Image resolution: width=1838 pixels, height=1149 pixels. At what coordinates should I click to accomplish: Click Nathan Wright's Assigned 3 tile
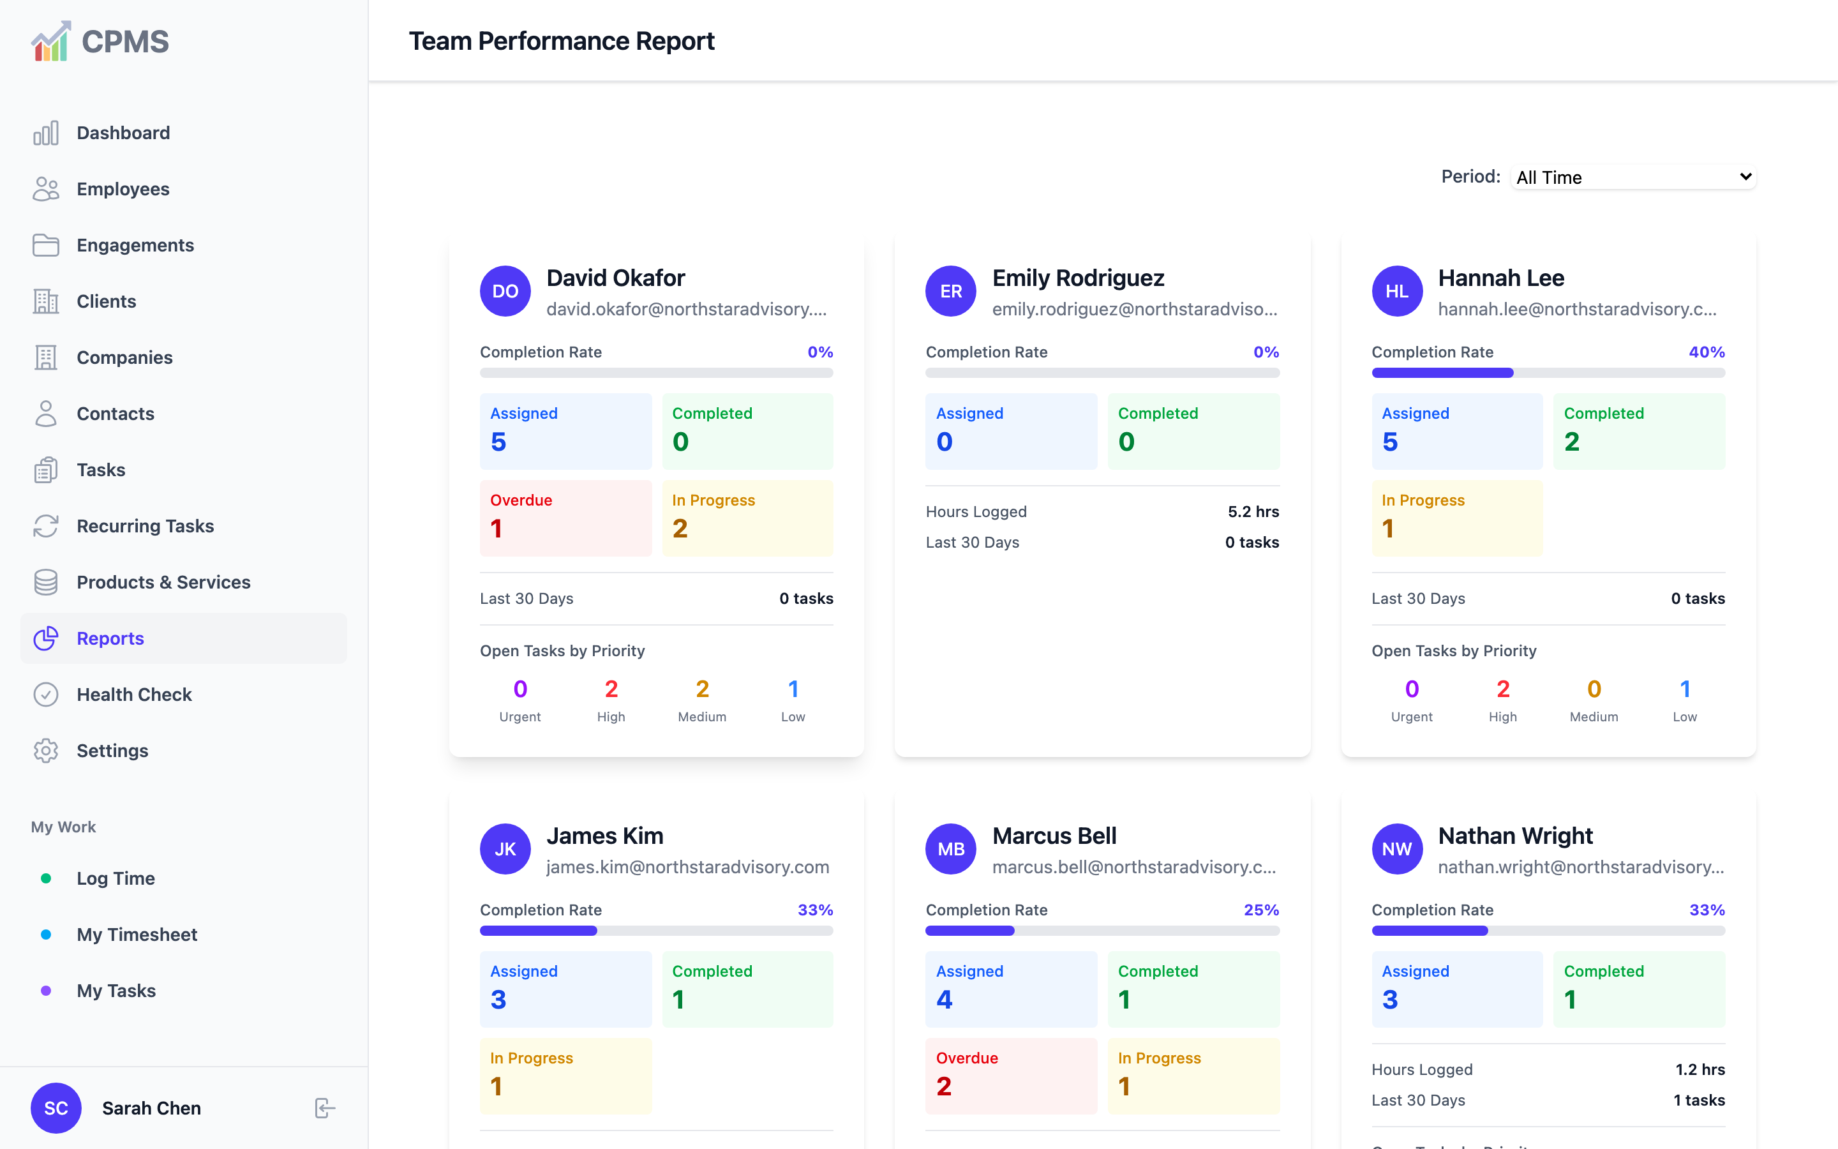[x=1457, y=989]
